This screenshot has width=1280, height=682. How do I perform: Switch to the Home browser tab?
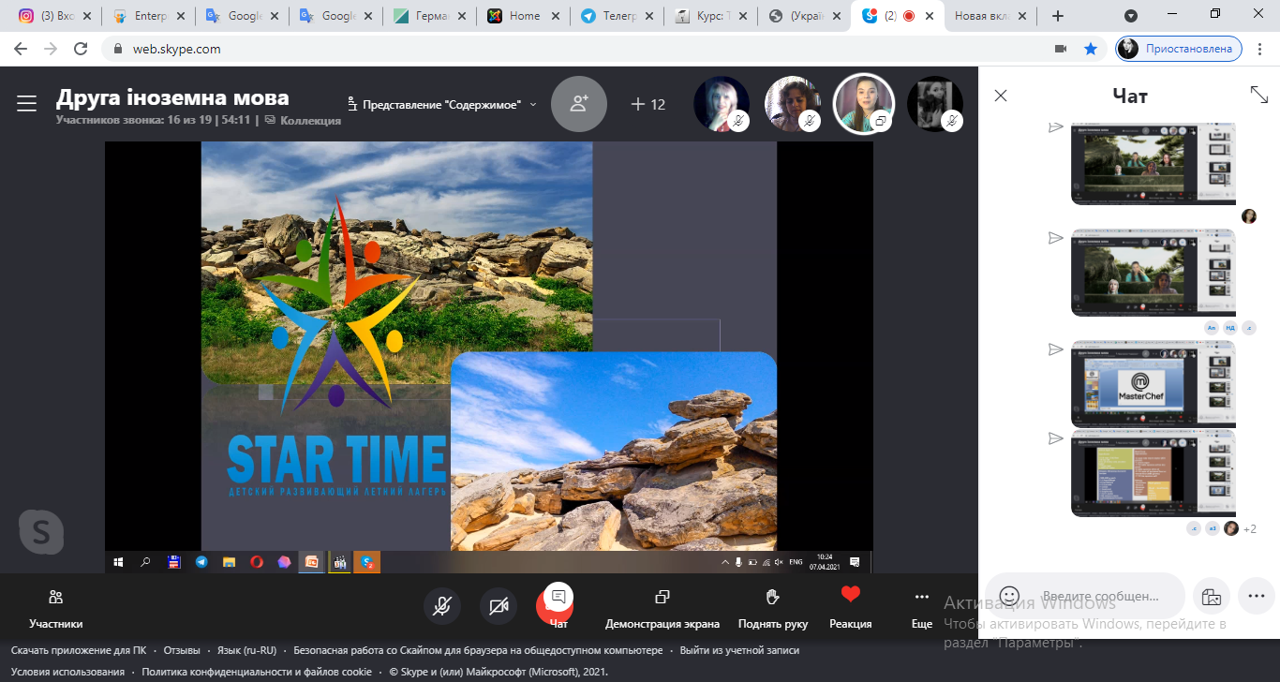pos(520,16)
